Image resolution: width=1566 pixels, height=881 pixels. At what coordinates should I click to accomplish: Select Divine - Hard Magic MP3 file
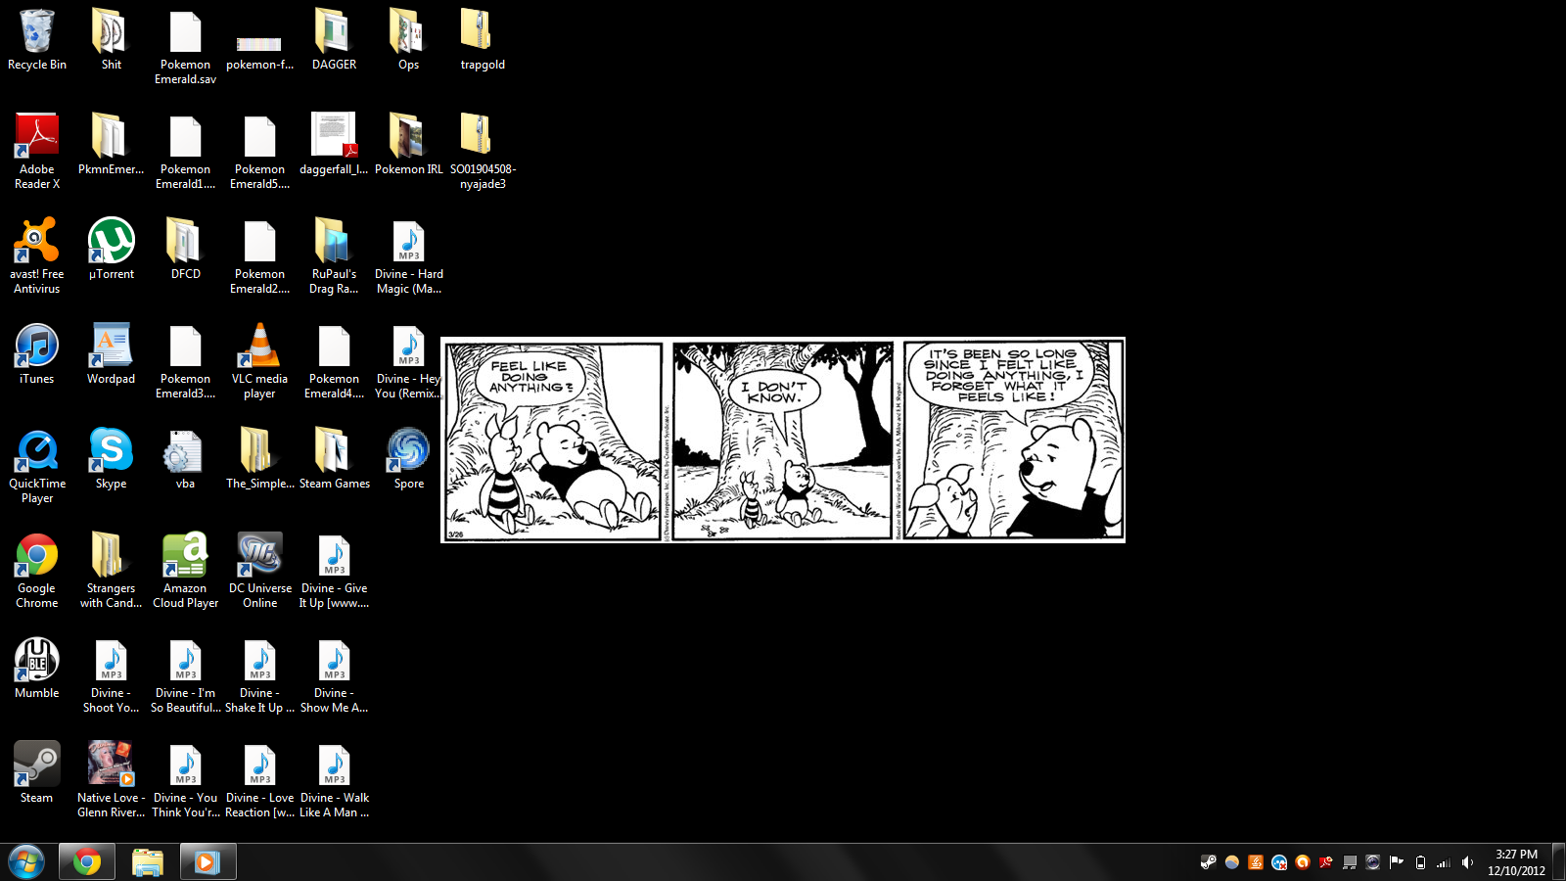point(409,255)
